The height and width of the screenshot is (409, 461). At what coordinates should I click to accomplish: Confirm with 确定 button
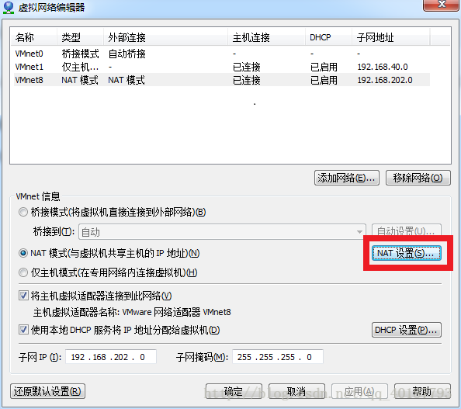pos(234,391)
